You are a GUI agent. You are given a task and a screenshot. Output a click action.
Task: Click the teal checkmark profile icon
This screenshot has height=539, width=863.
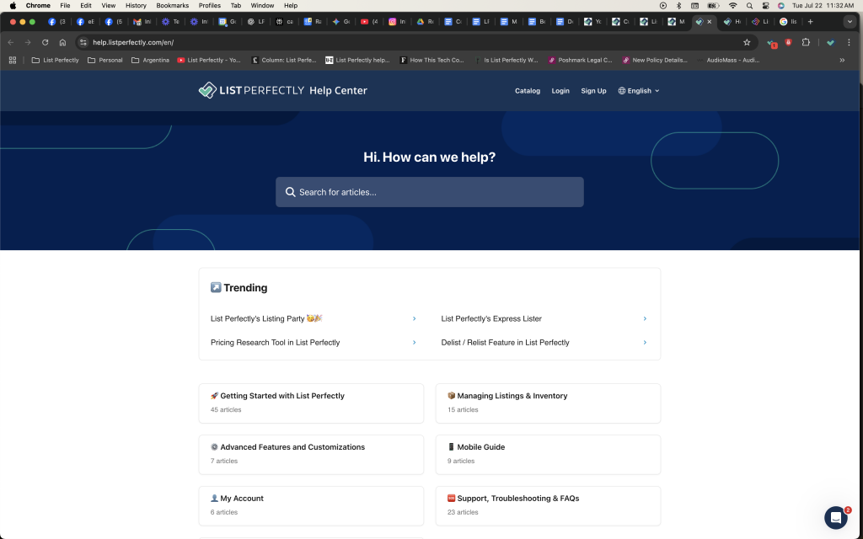[830, 42]
